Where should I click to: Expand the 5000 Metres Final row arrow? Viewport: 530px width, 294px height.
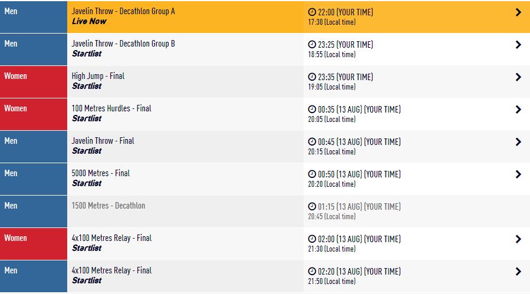(518, 174)
